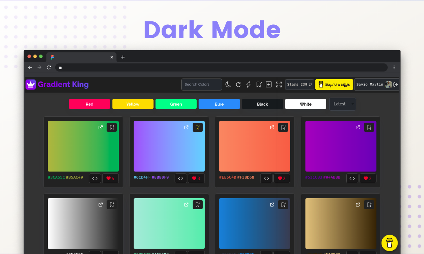The width and height of the screenshot is (424, 254).
Task: Unbookmark the #6CD4FF gradient card
Action: (197, 127)
